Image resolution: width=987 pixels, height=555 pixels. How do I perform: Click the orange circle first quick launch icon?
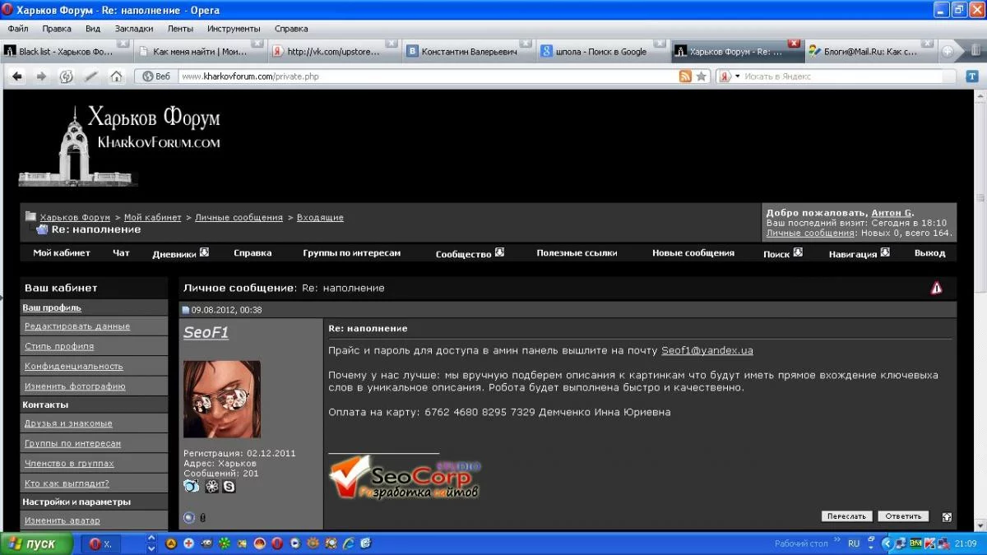coord(171,543)
